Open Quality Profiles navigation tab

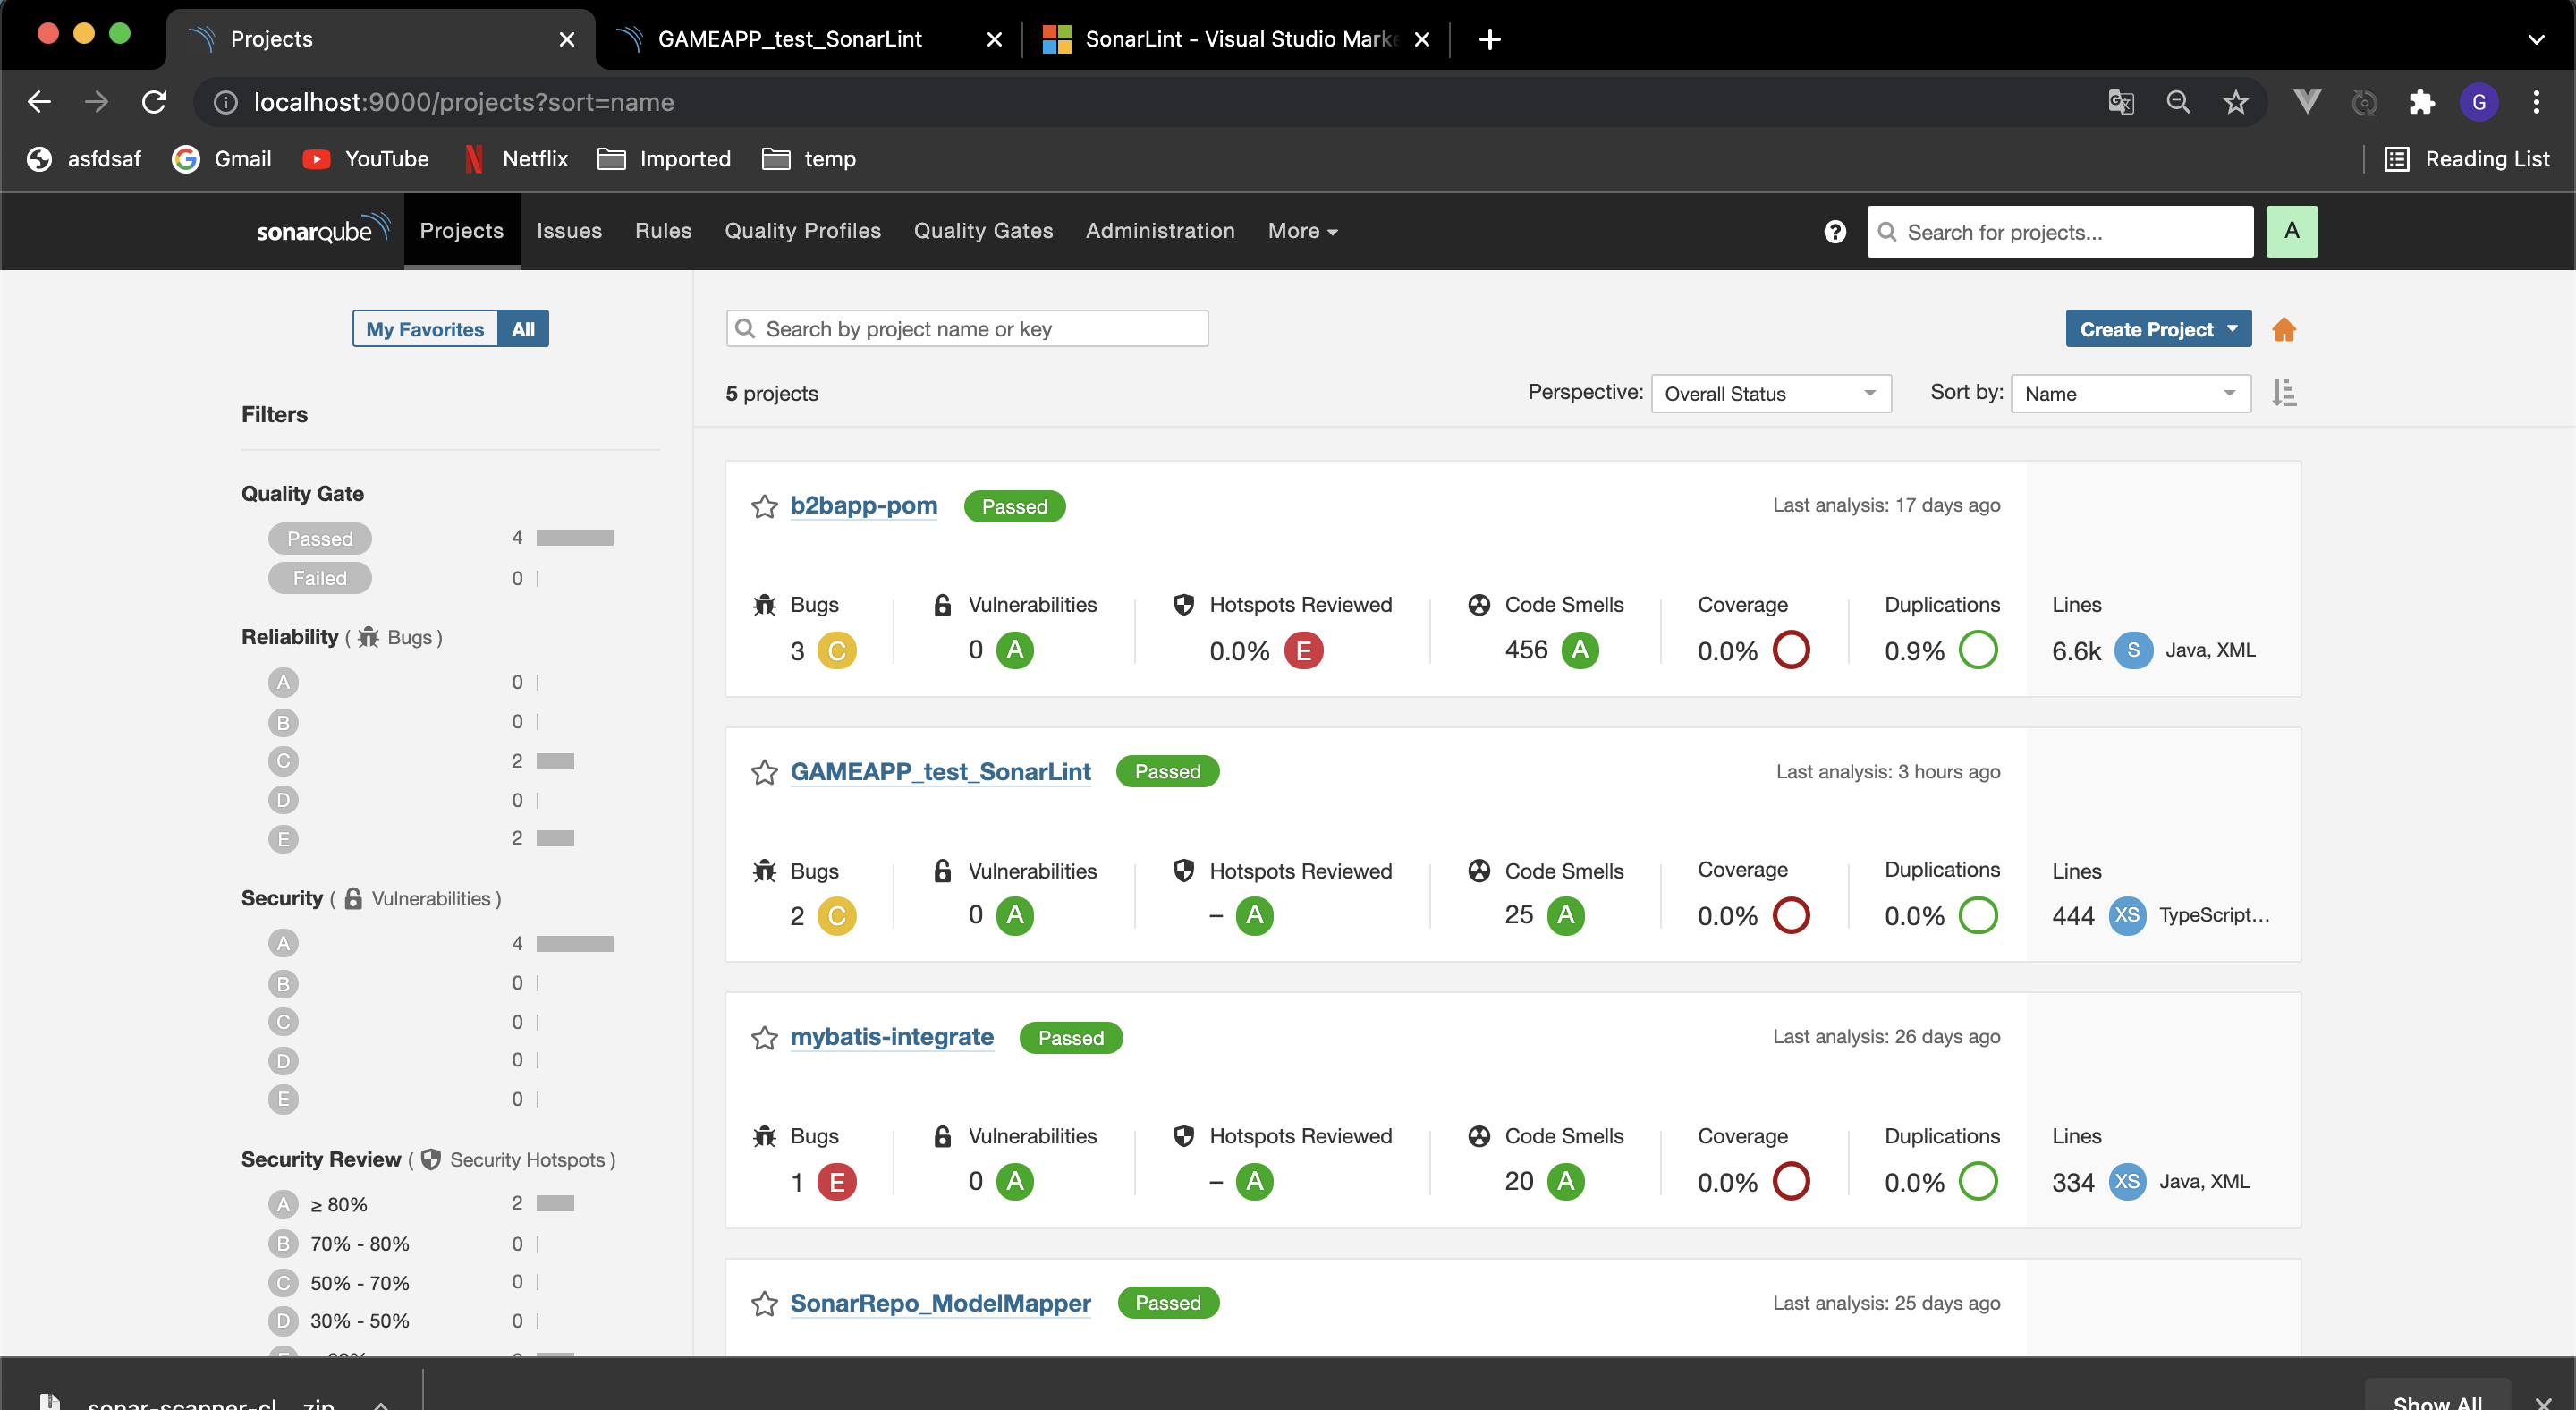point(803,231)
